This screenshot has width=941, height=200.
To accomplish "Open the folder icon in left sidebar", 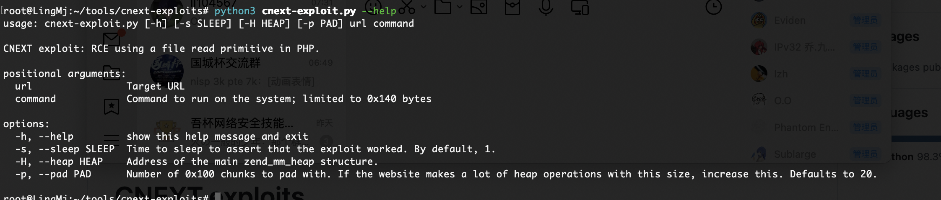I will [112, 72].
